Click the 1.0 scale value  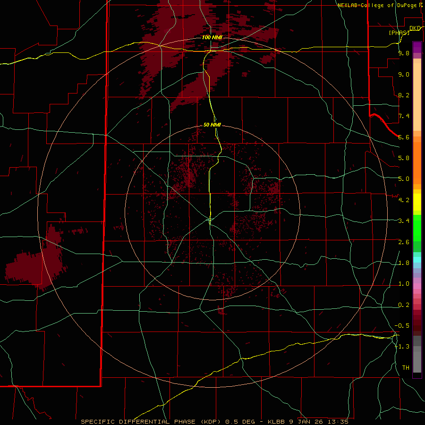[x=404, y=284]
